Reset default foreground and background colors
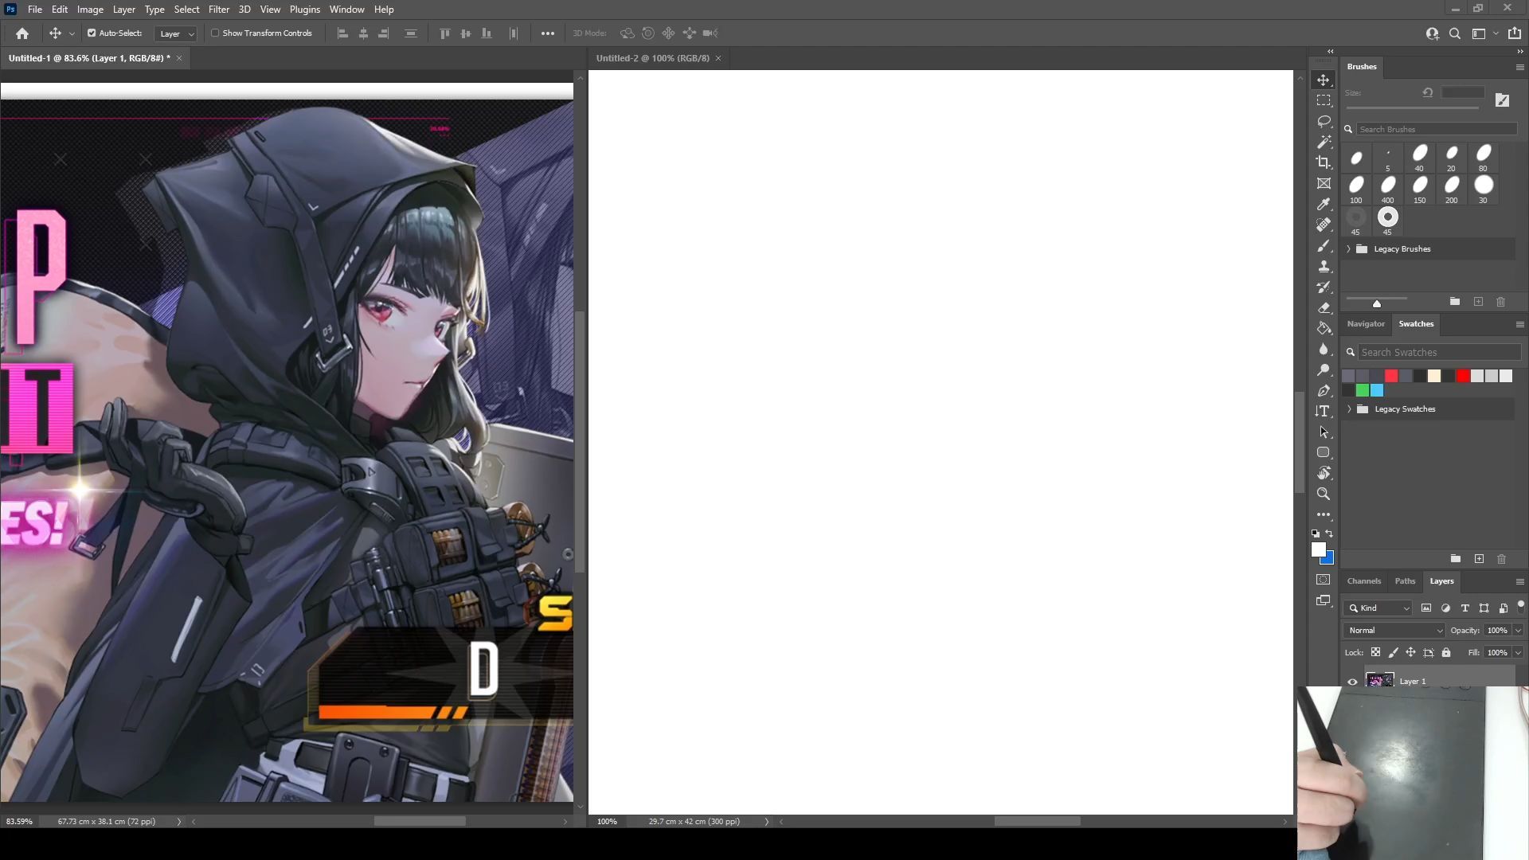 tap(1316, 534)
